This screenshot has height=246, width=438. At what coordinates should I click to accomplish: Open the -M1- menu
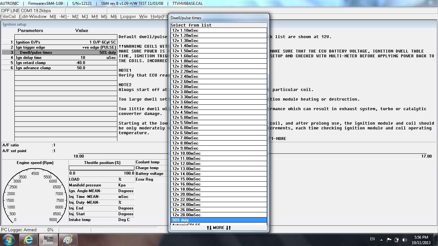coord(64,16)
